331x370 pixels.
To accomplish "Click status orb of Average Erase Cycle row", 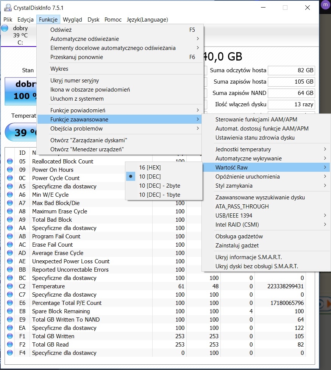I will (10, 253).
